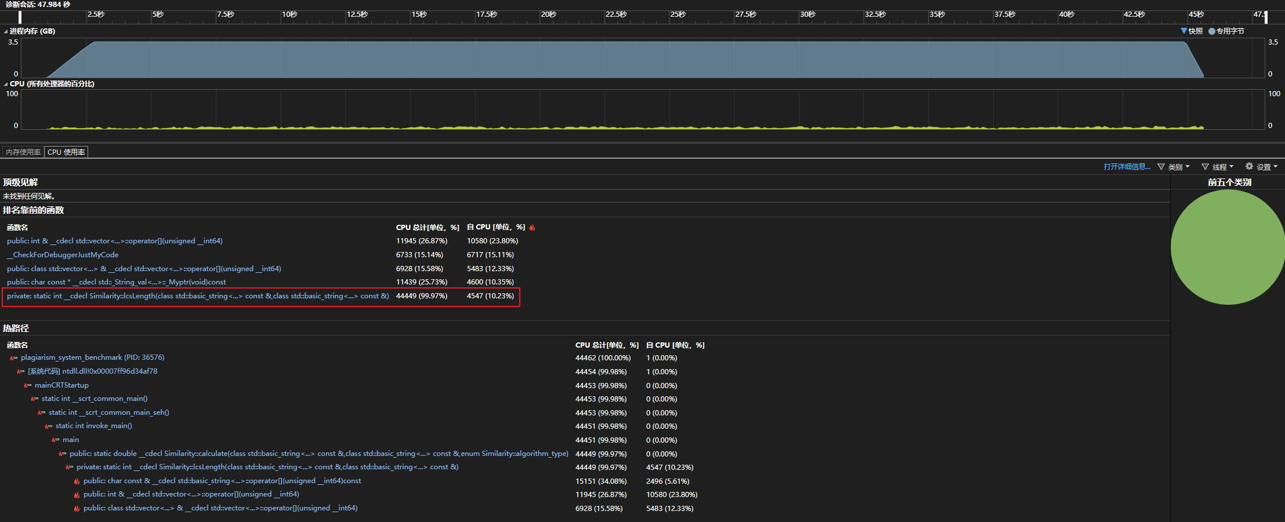
Task: Click hot path icon beside ntdll.dll row
Action: point(20,371)
